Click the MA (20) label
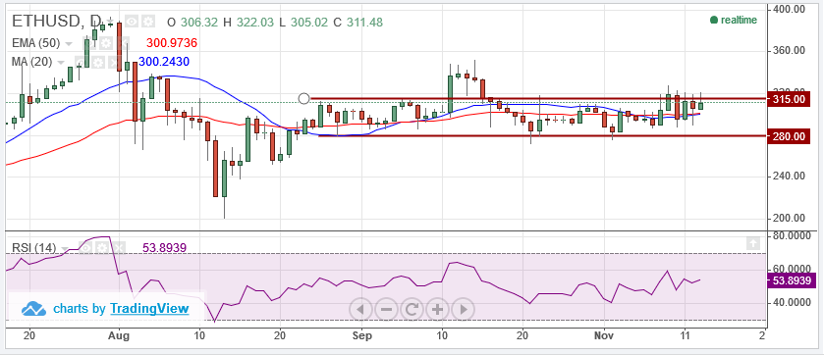 (31, 62)
